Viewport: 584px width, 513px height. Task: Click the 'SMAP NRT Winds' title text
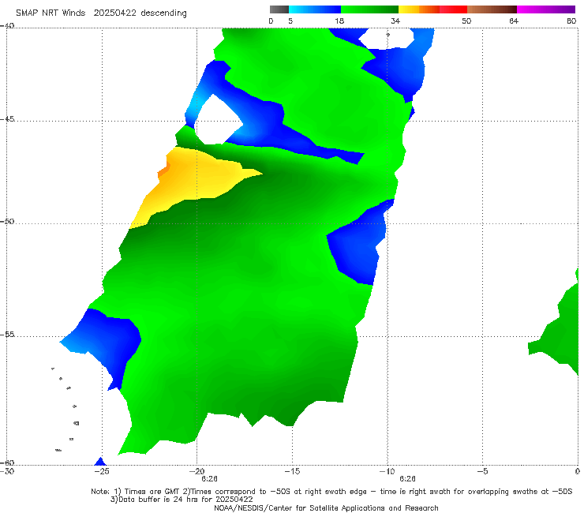pos(51,13)
